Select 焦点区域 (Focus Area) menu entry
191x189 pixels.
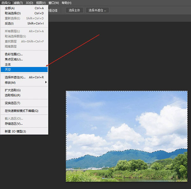tap(14, 59)
